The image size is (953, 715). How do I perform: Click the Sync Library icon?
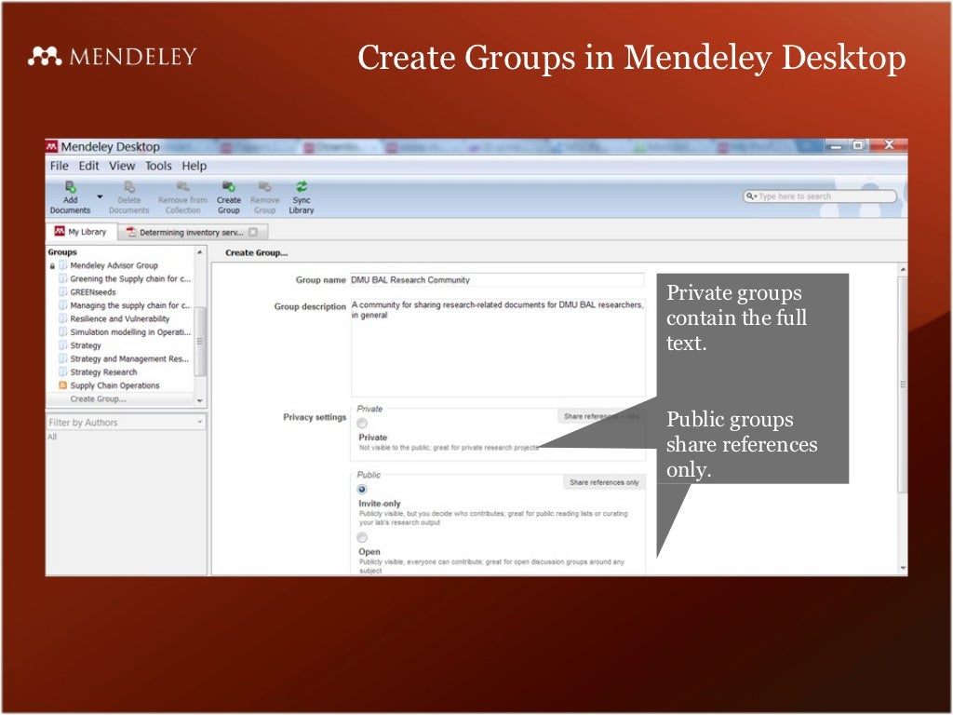(302, 186)
